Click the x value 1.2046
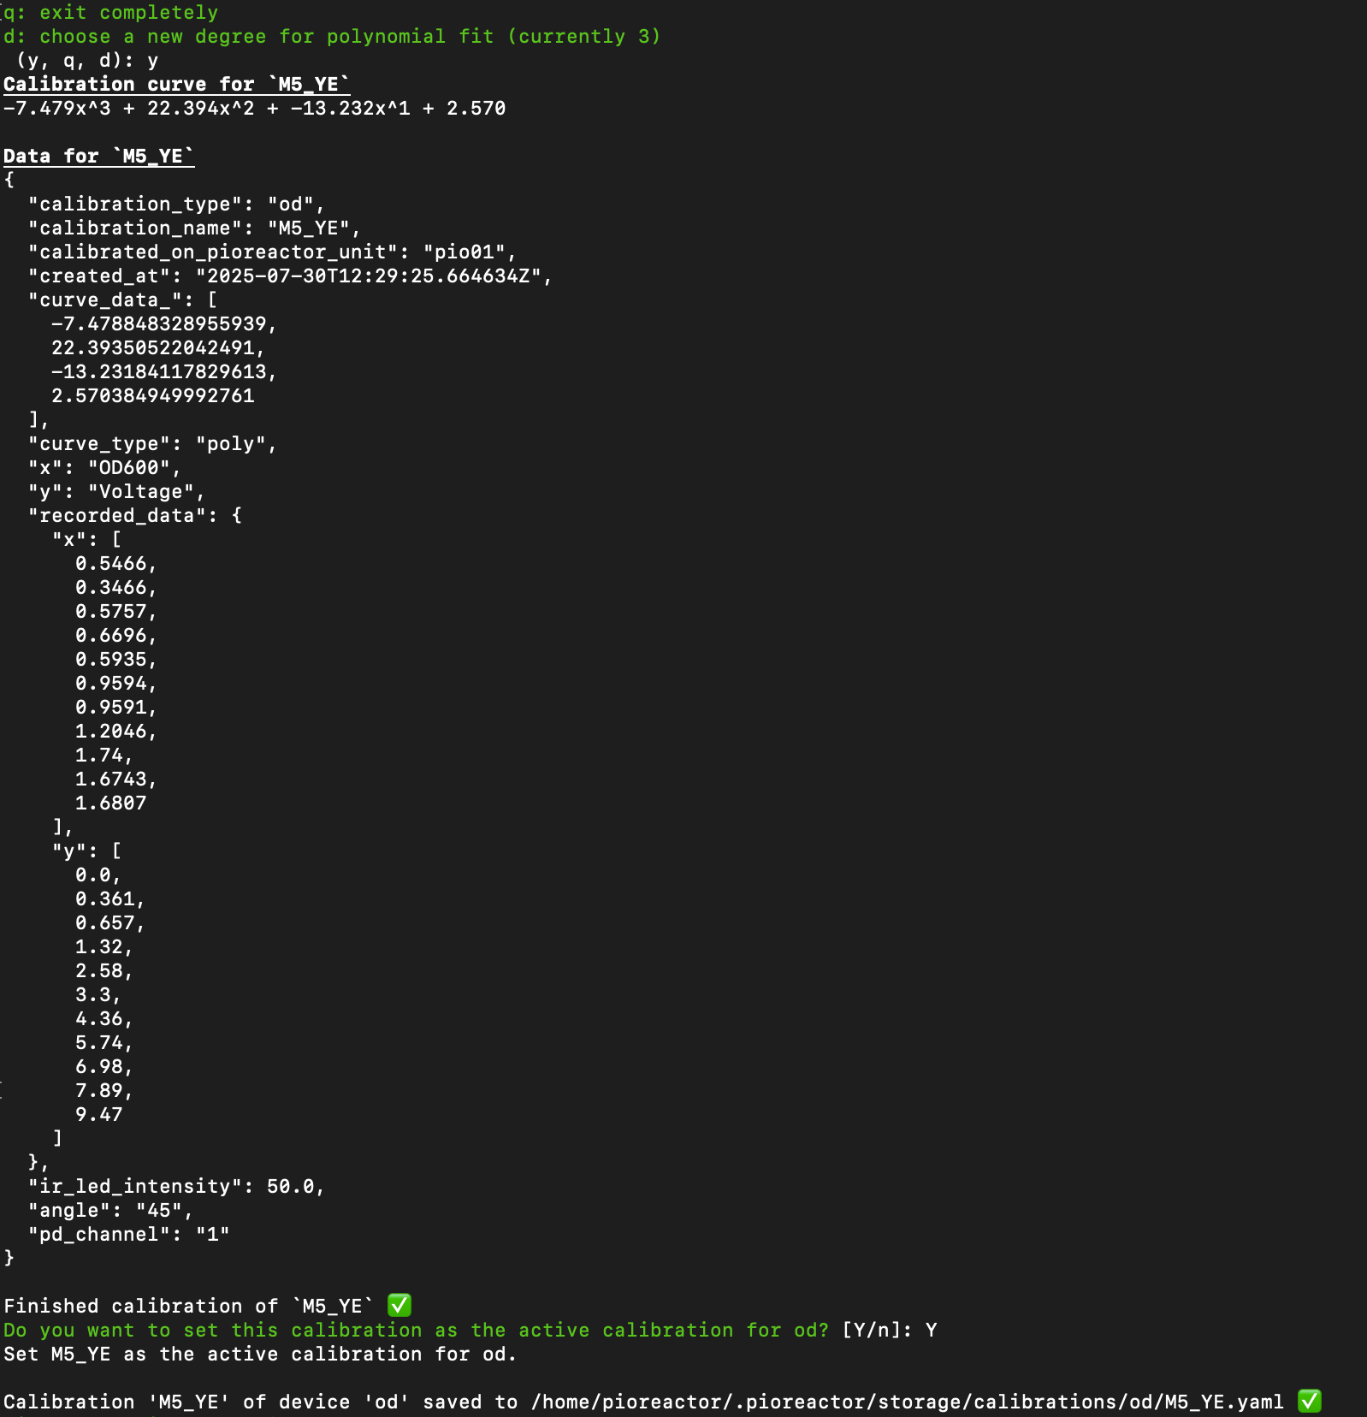This screenshot has height=1417, width=1367. [x=110, y=731]
